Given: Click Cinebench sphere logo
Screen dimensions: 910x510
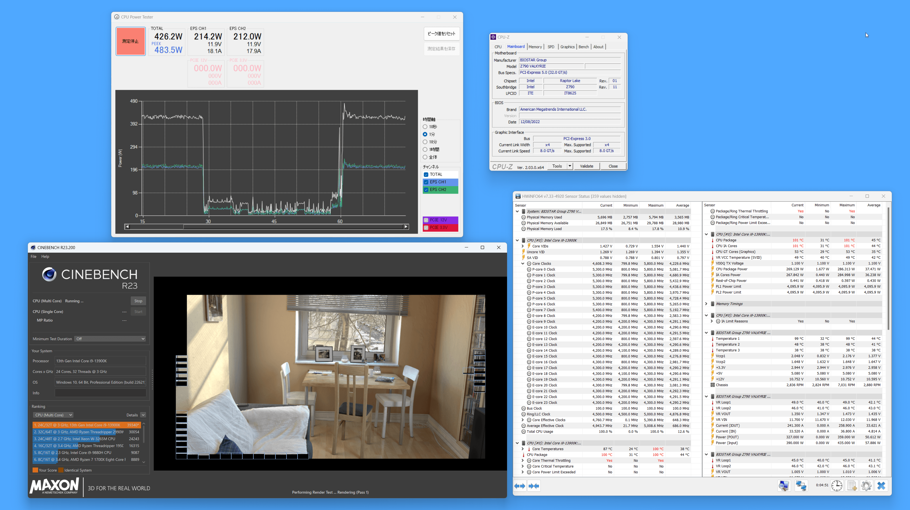Looking at the screenshot, I should [x=49, y=274].
